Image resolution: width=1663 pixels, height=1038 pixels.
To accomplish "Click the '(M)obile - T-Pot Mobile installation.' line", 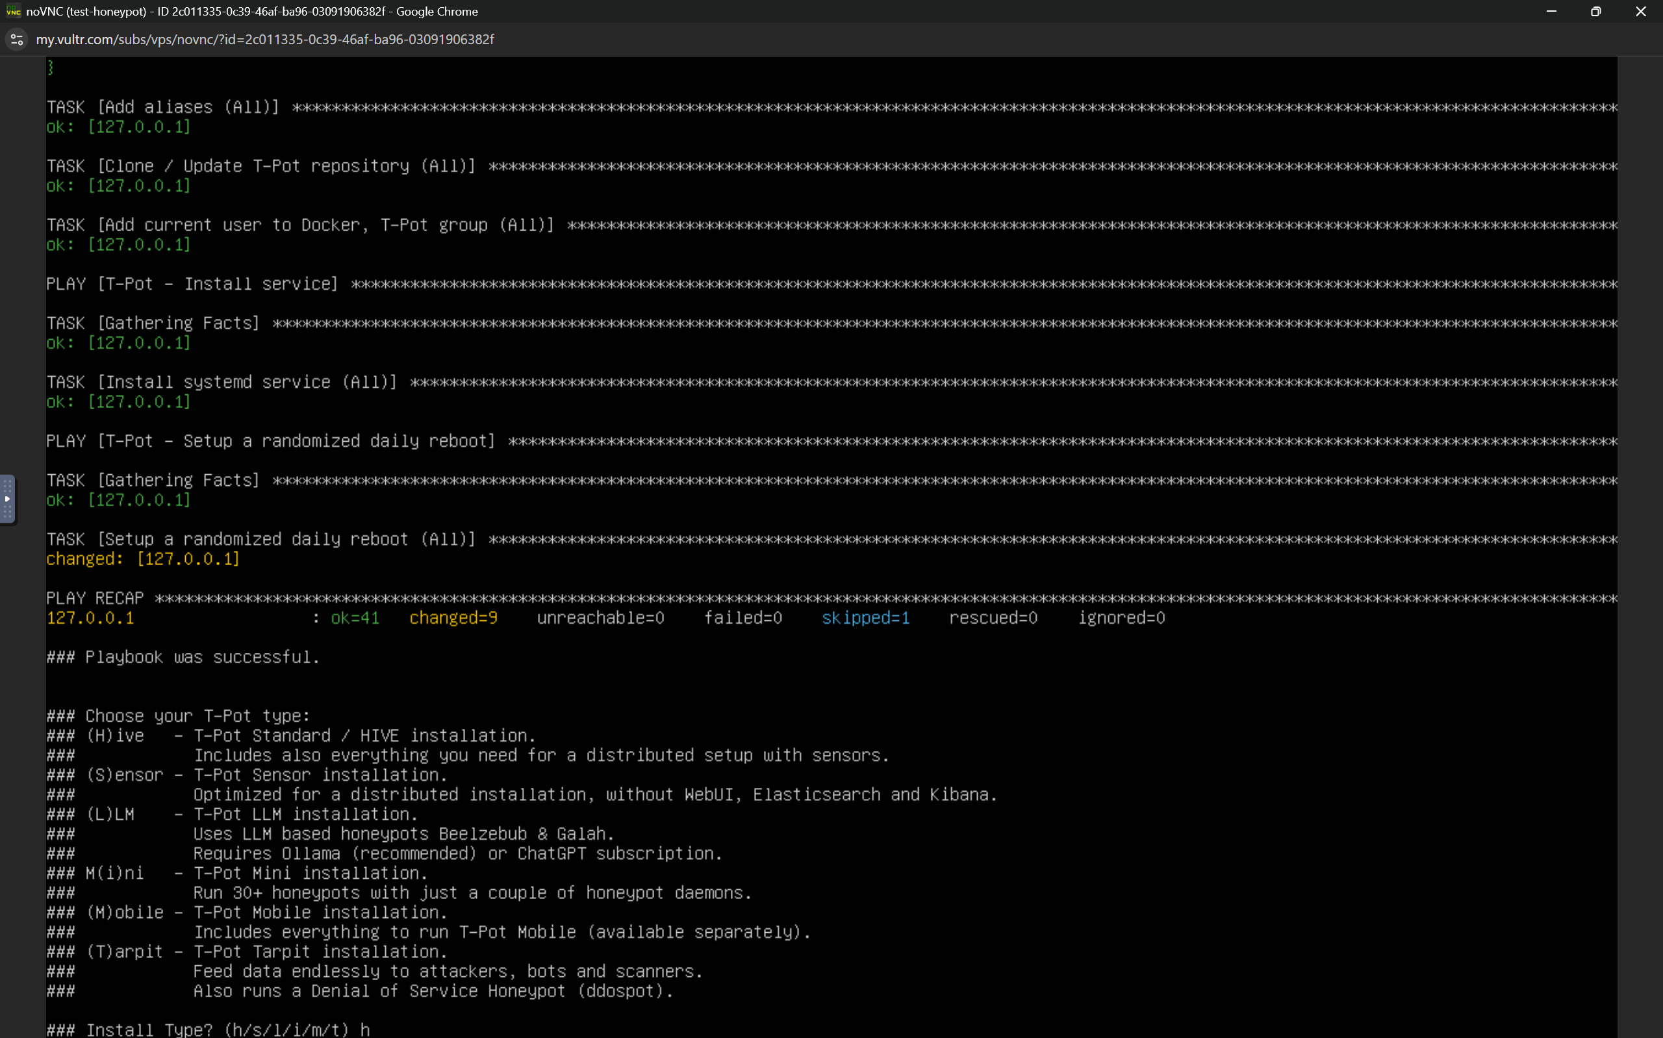I will coord(247,913).
